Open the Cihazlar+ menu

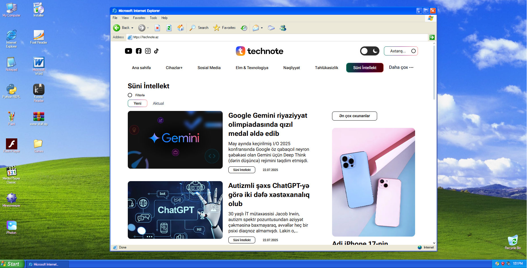[x=174, y=68]
